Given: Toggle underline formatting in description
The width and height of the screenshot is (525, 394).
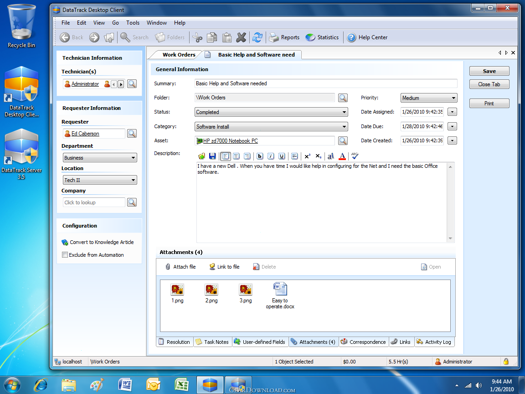Looking at the screenshot, I should [x=282, y=156].
